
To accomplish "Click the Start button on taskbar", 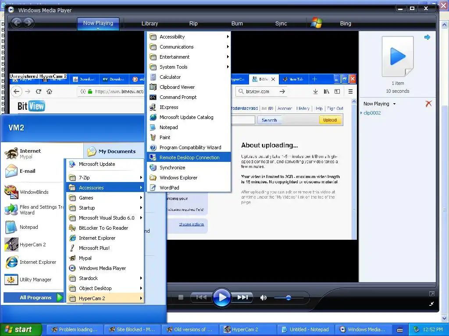I will [x=21, y=329].
